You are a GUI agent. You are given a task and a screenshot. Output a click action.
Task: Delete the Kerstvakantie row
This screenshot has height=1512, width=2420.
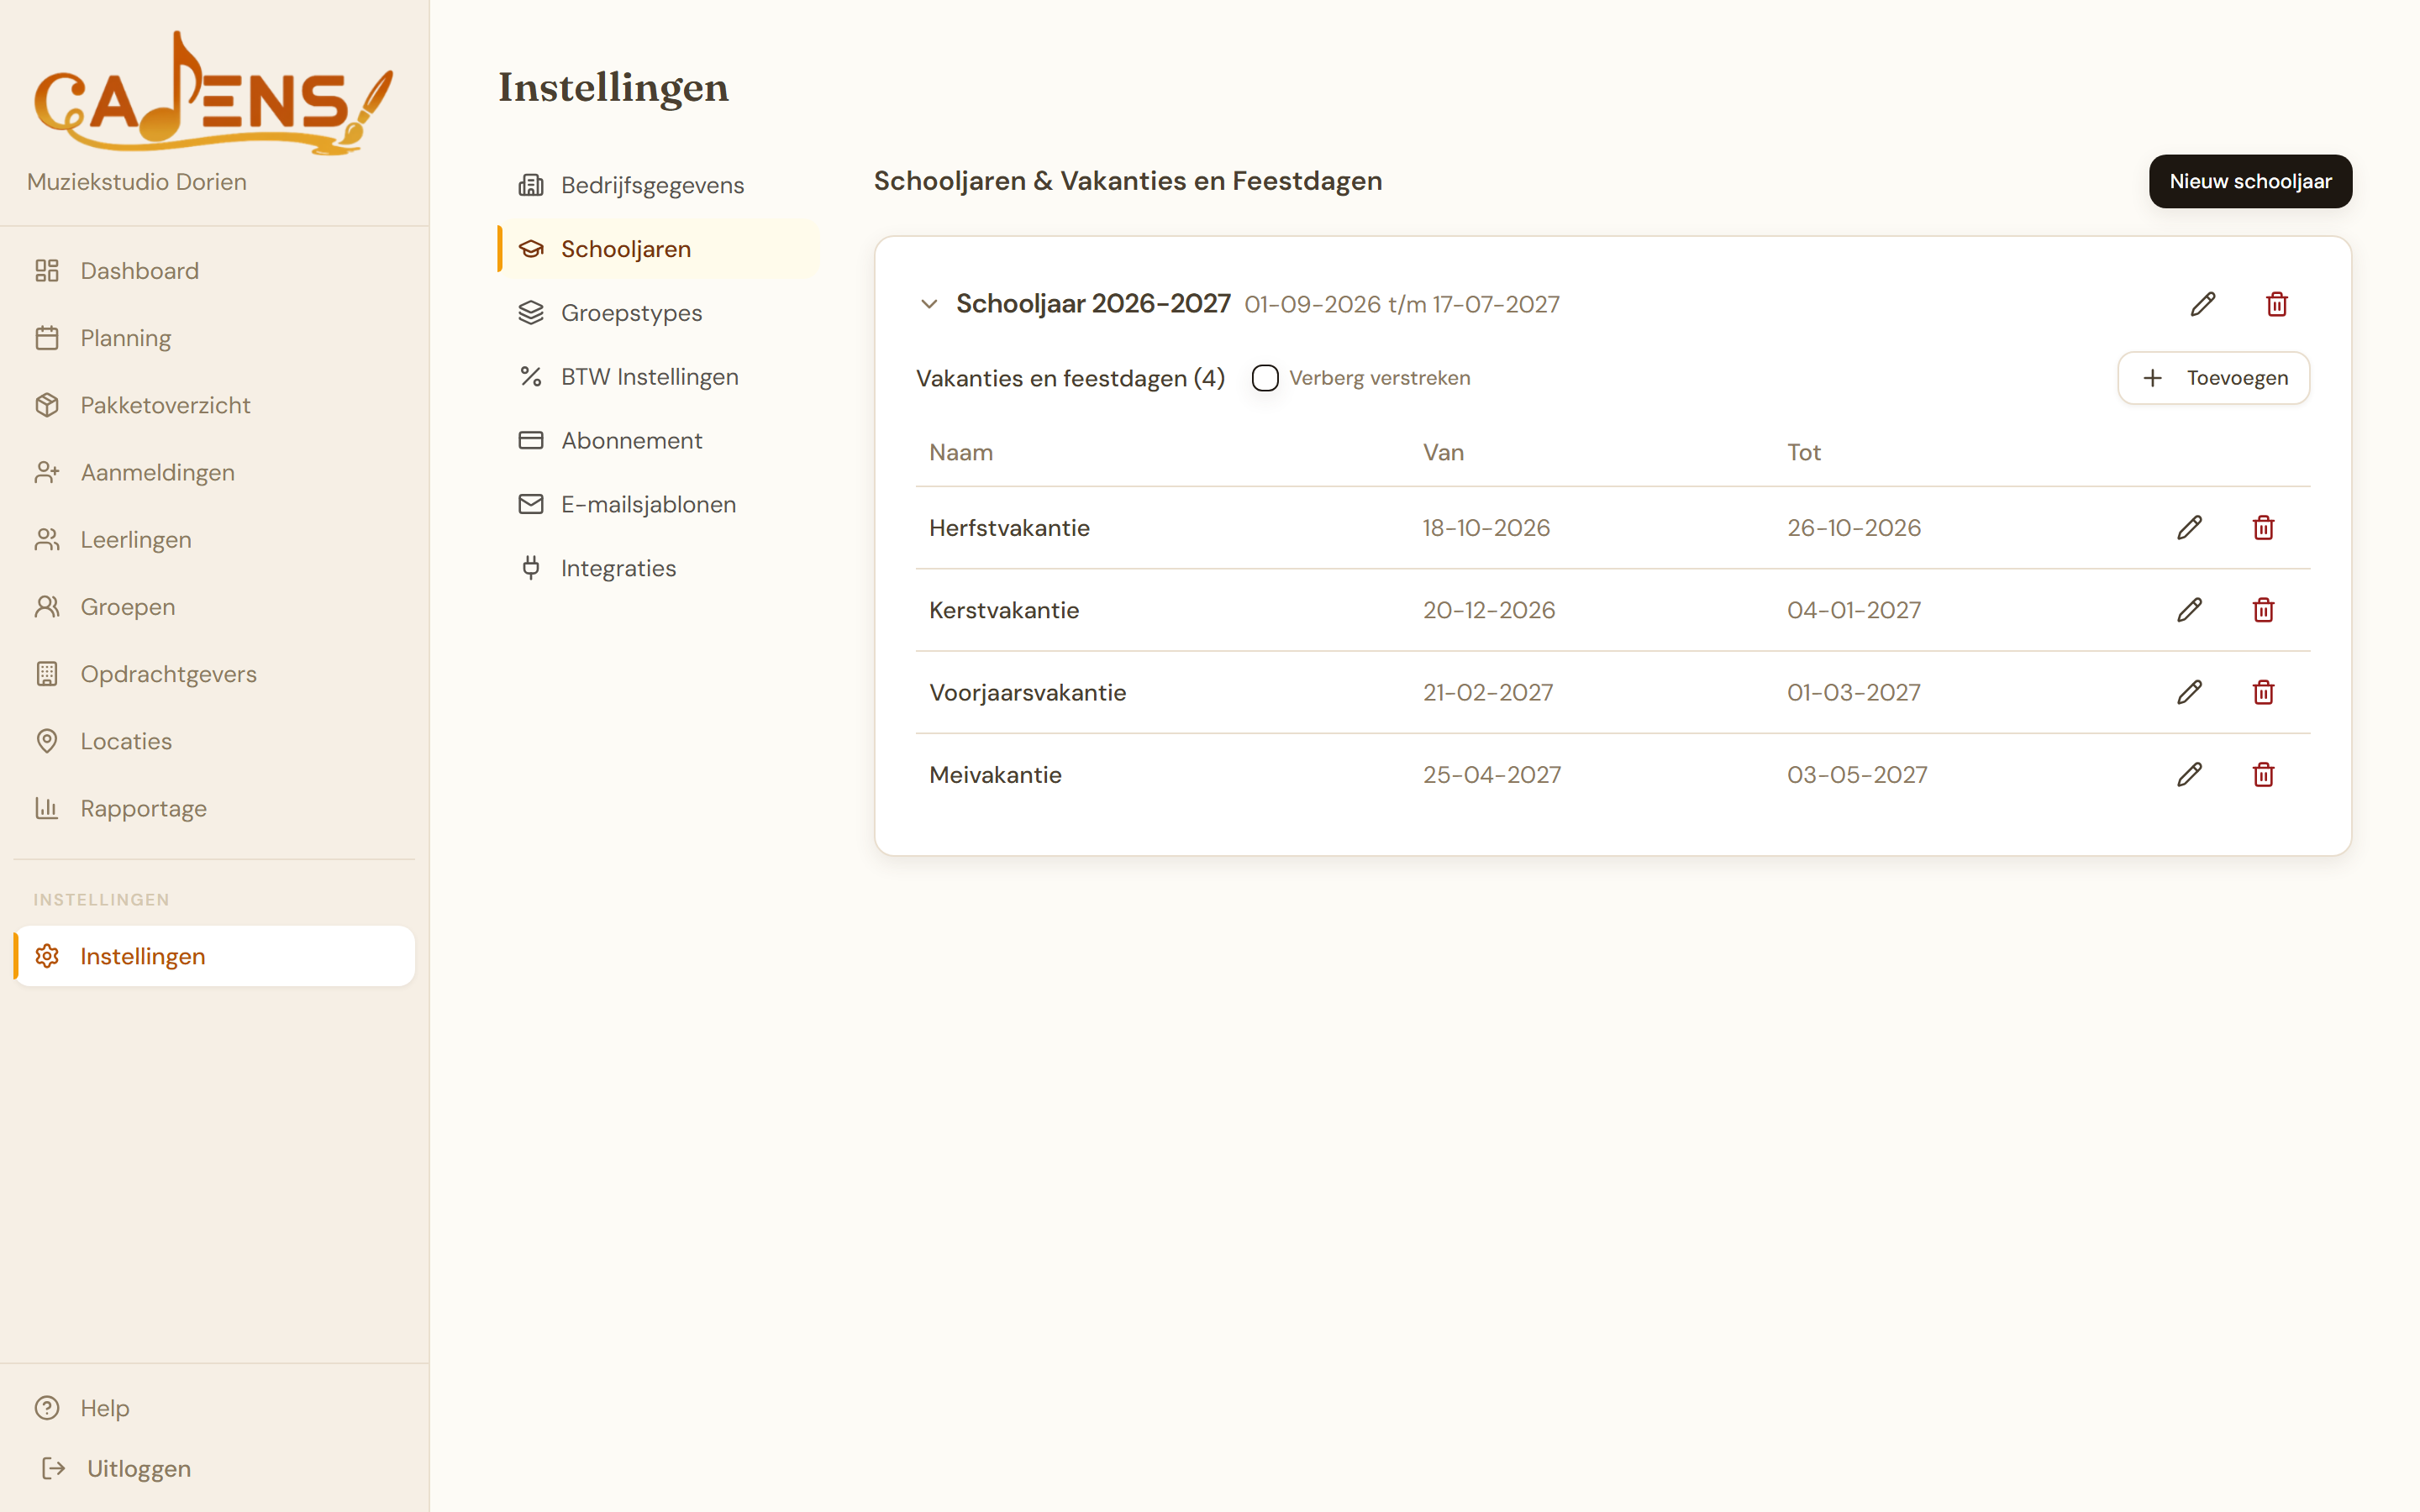(x=2263, y=610)
